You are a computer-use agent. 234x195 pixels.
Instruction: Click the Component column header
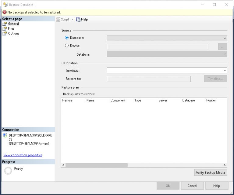121,100
